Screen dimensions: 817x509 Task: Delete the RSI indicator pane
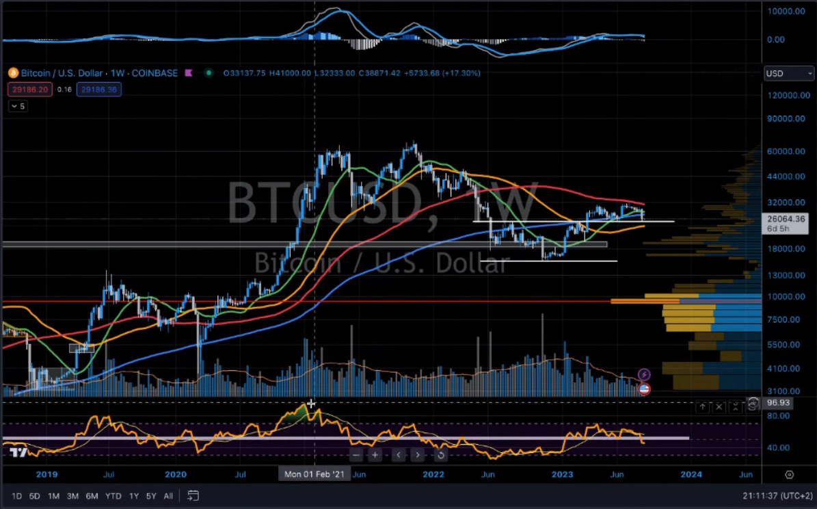point(719,407)
